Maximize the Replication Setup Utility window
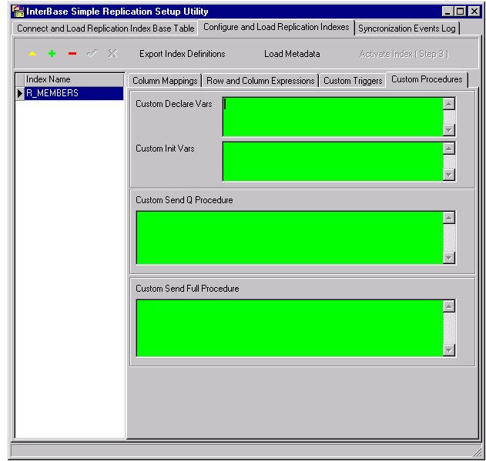 pyautogui.click(x=460, y=12)
